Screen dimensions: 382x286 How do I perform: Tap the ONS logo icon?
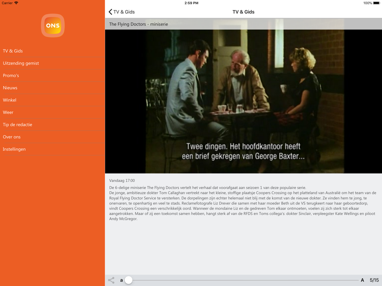[x=53, y=26]
